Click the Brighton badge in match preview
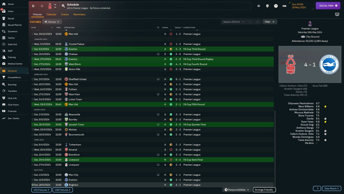 tap(329, 65)
